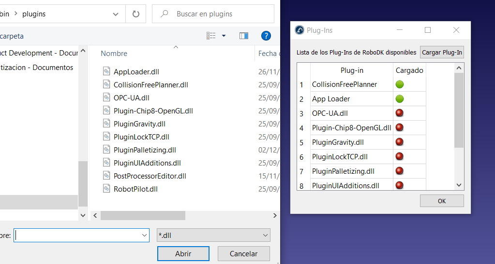Toggle the green loaded indicator for CollisionFreePlanner
This screenshot has width=495, height=264.
400,84
